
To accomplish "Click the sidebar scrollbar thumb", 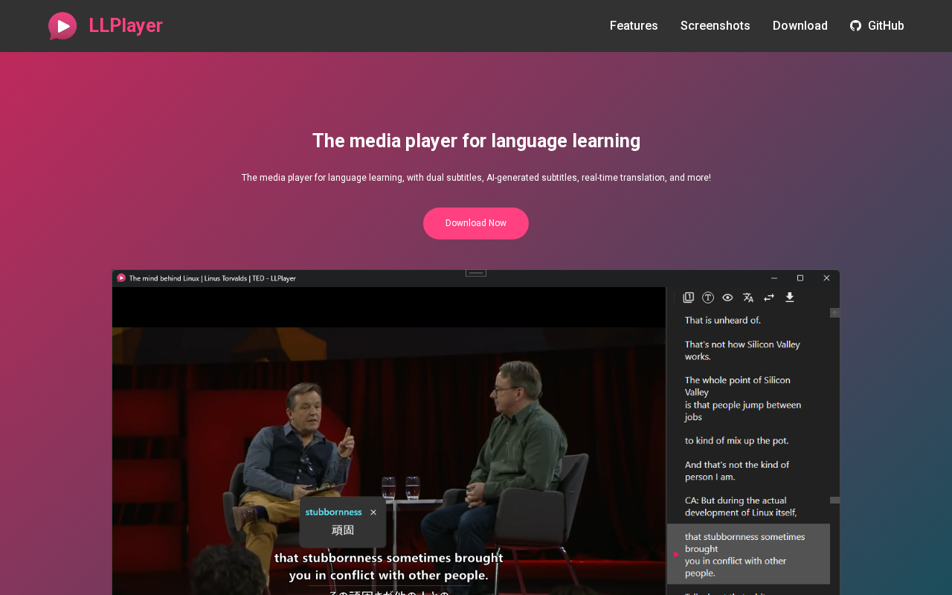I will click(x=834, y=501).
